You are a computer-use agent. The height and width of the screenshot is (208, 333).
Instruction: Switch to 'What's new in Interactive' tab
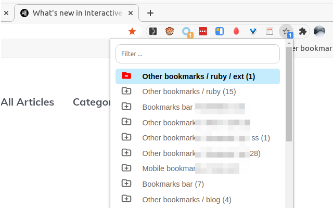[x=76, y=13]
